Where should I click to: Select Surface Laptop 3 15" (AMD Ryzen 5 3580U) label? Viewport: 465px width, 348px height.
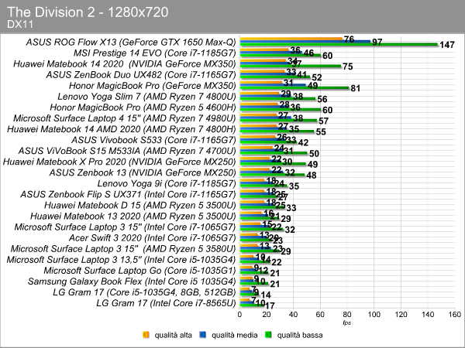(123, 249)
